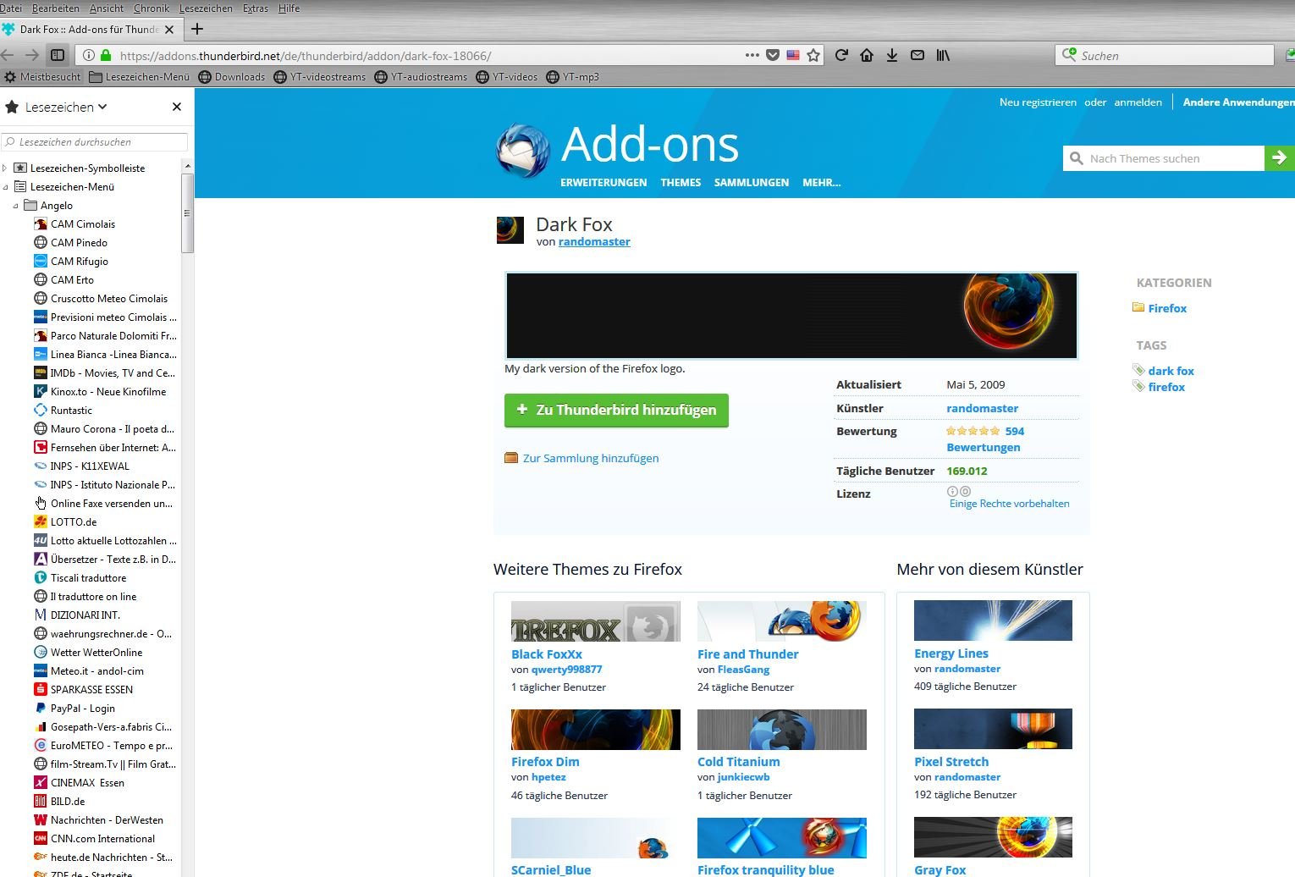
Task: Open the Ansicht menu
Action: tap(107, 8)
